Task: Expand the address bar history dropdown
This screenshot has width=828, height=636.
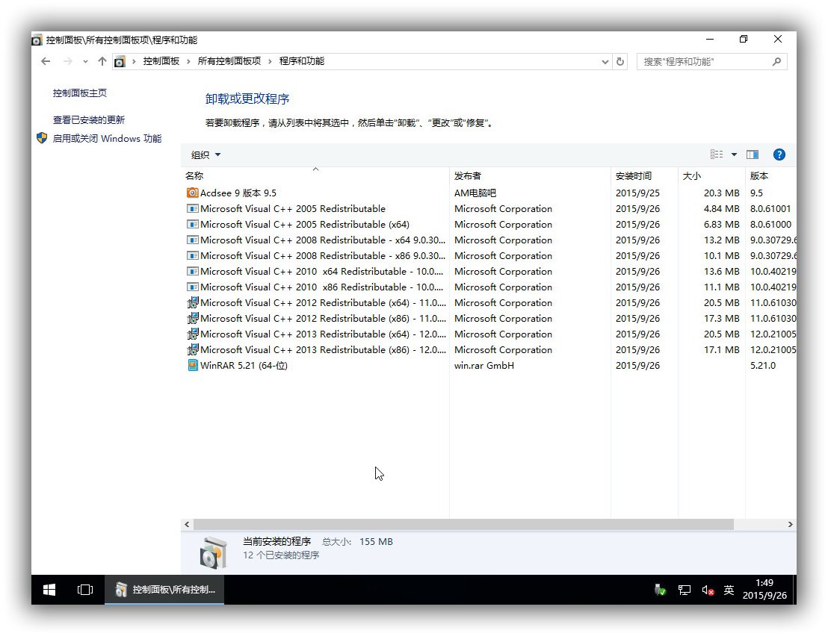Action: [605, 62]
